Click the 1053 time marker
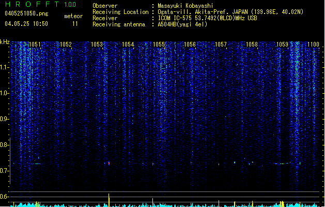Image resolution: width=325 pixels, height=207 pixels. coord(97,45)
